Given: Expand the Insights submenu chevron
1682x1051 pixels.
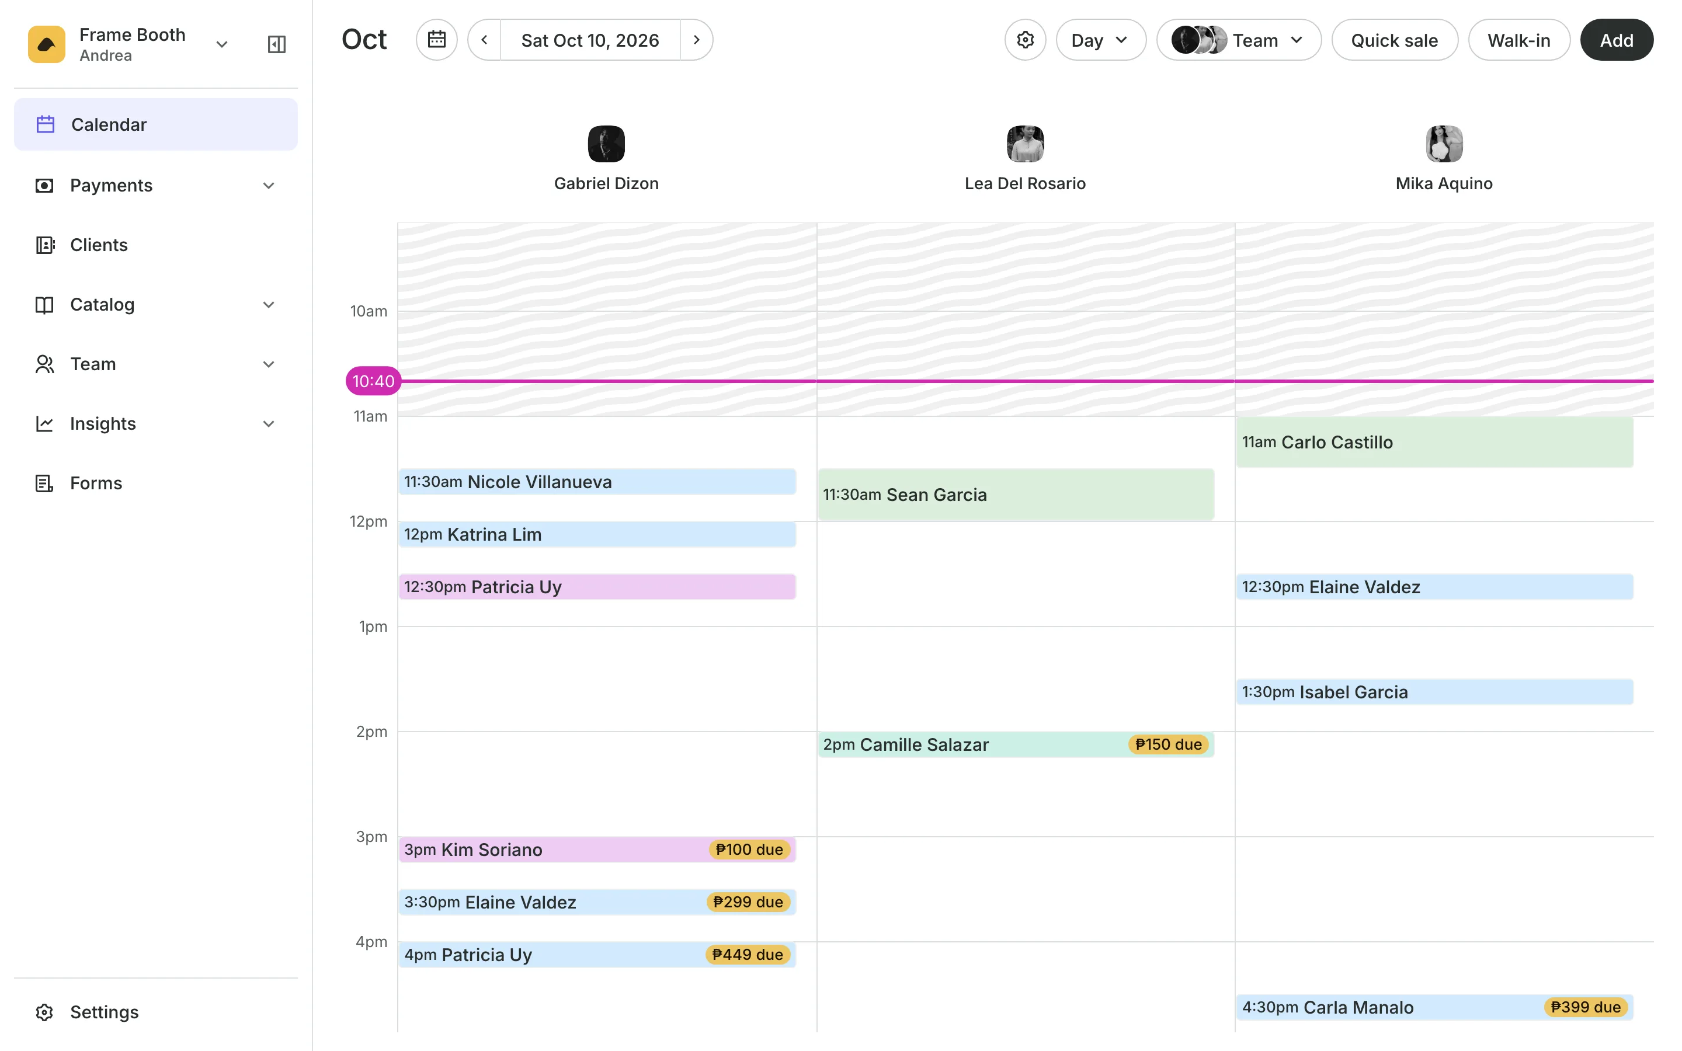Looking at the screenshot, I should pyautogui.click(x=269, y=423).
